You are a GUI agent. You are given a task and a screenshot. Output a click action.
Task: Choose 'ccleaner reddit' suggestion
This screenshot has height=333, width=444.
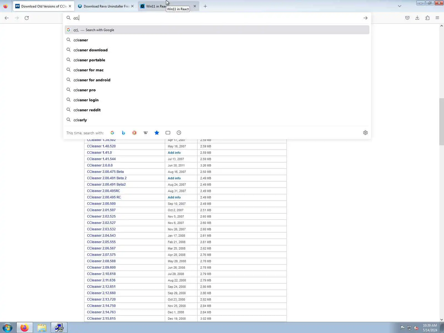tap(217, 110)
